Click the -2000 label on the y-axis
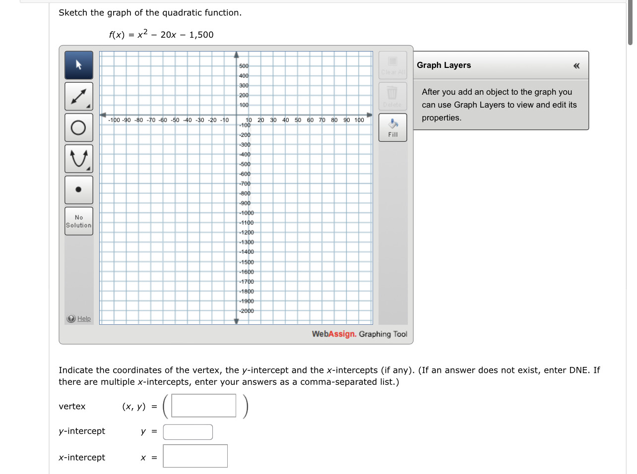 (247, 311)
